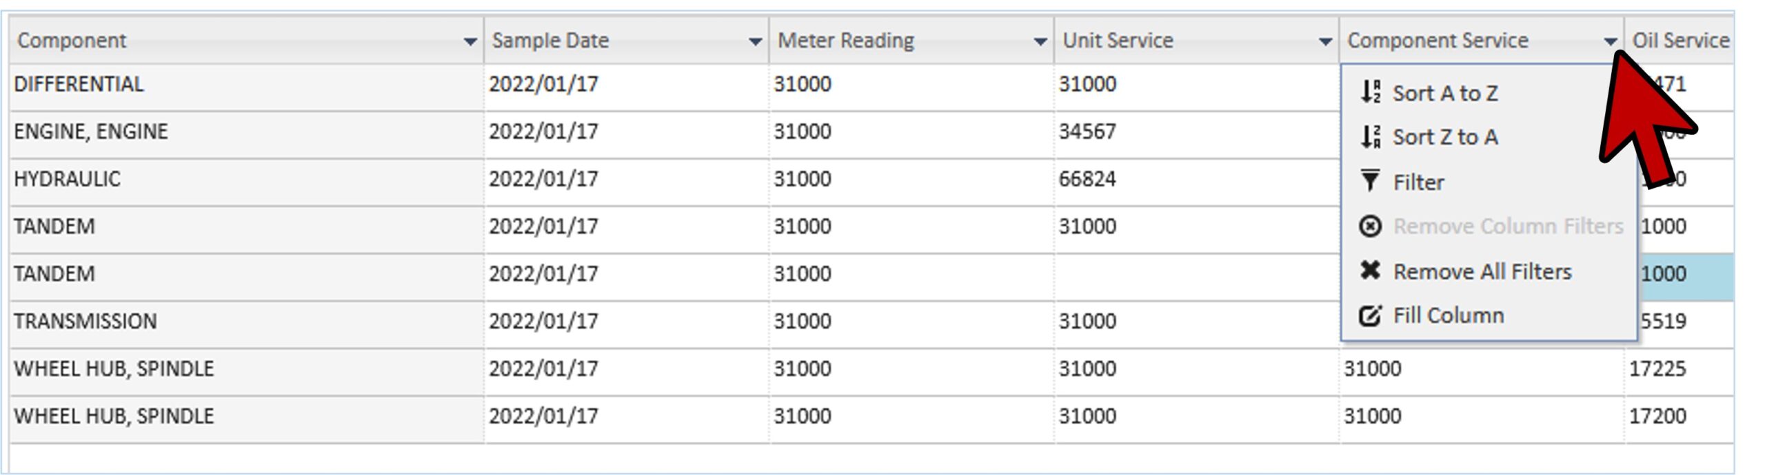Expand the Meter Reading column dropdown
This screenshot has height=475, width=1765.
point(1040,42)
